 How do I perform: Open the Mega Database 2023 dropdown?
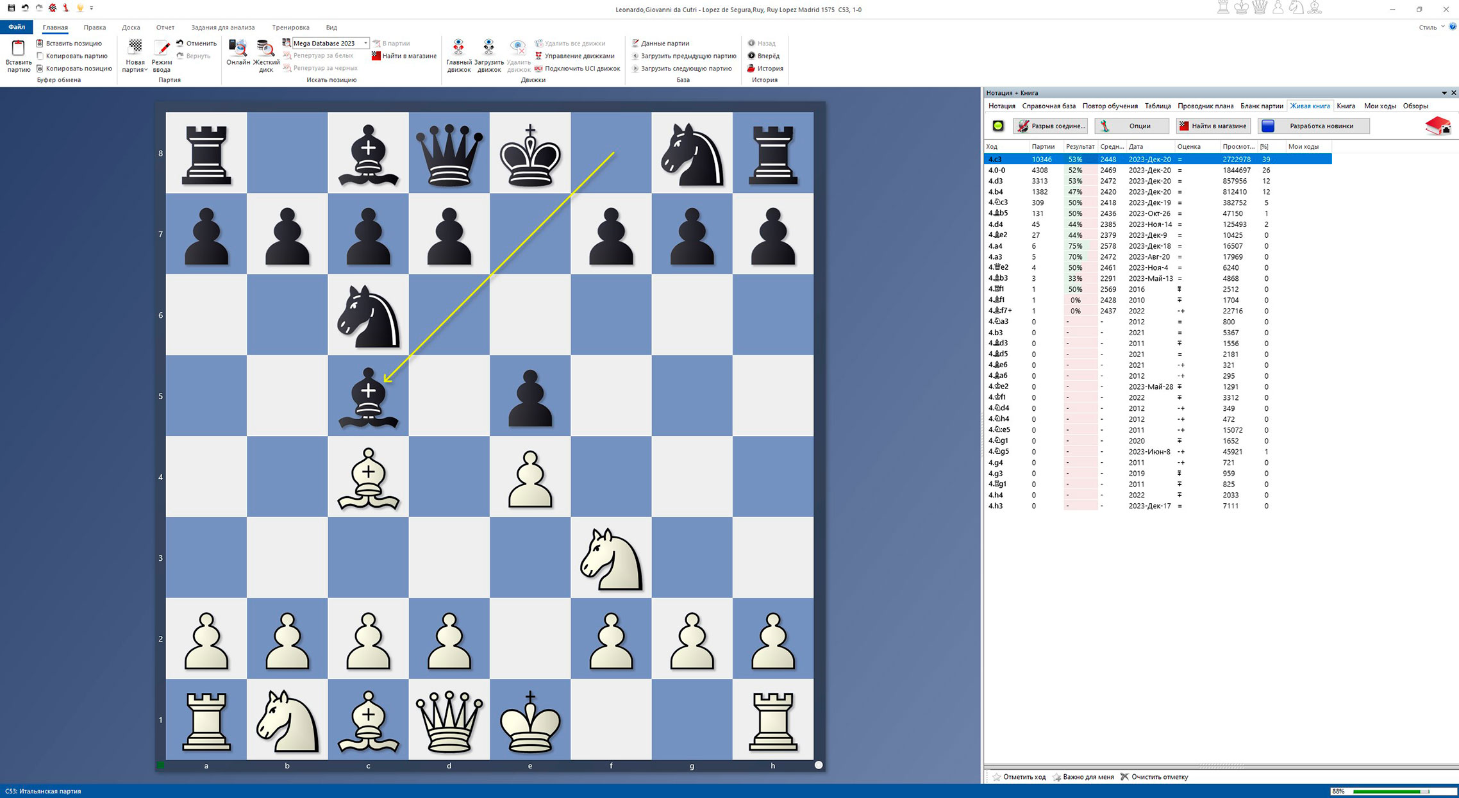(x=365, y=43)
